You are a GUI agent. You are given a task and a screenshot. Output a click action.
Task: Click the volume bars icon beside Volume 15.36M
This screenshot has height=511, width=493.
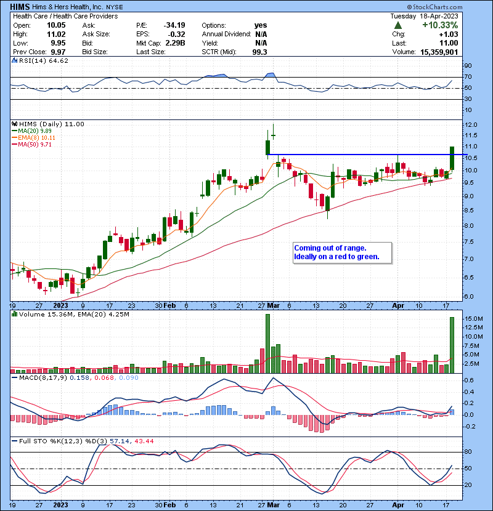(15, 314)
